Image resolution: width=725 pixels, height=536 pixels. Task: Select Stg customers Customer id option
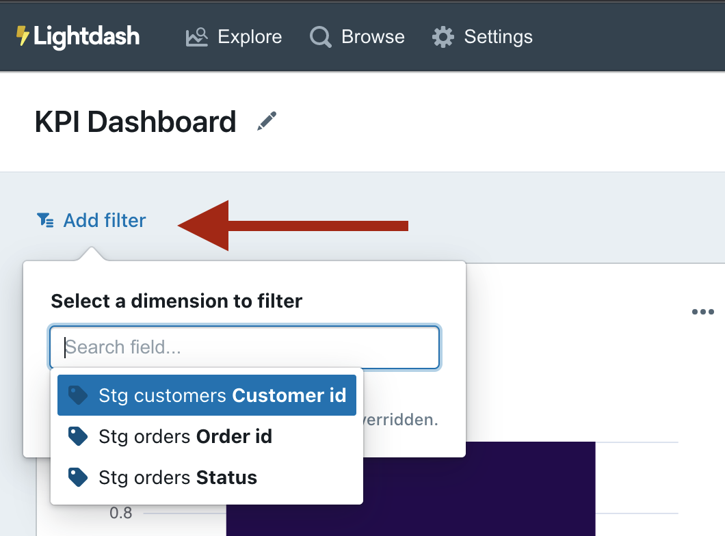tap(222, 395)
